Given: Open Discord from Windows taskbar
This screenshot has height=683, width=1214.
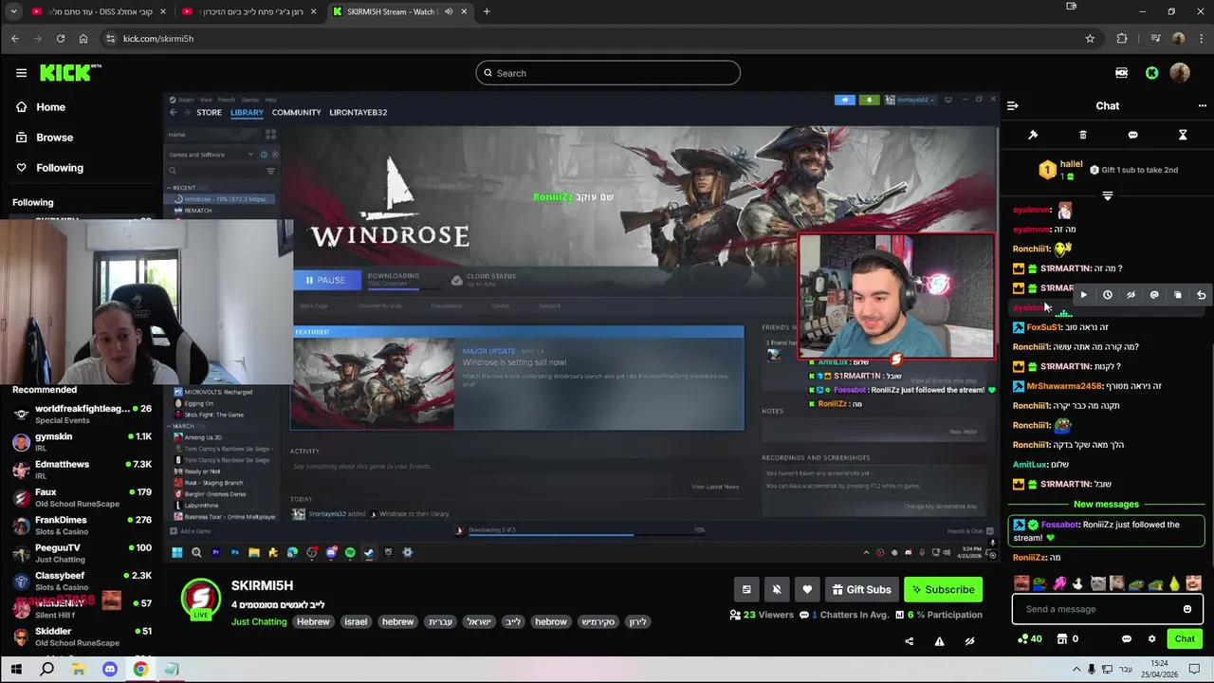Looking at the screenshot, I should [109, 670].
